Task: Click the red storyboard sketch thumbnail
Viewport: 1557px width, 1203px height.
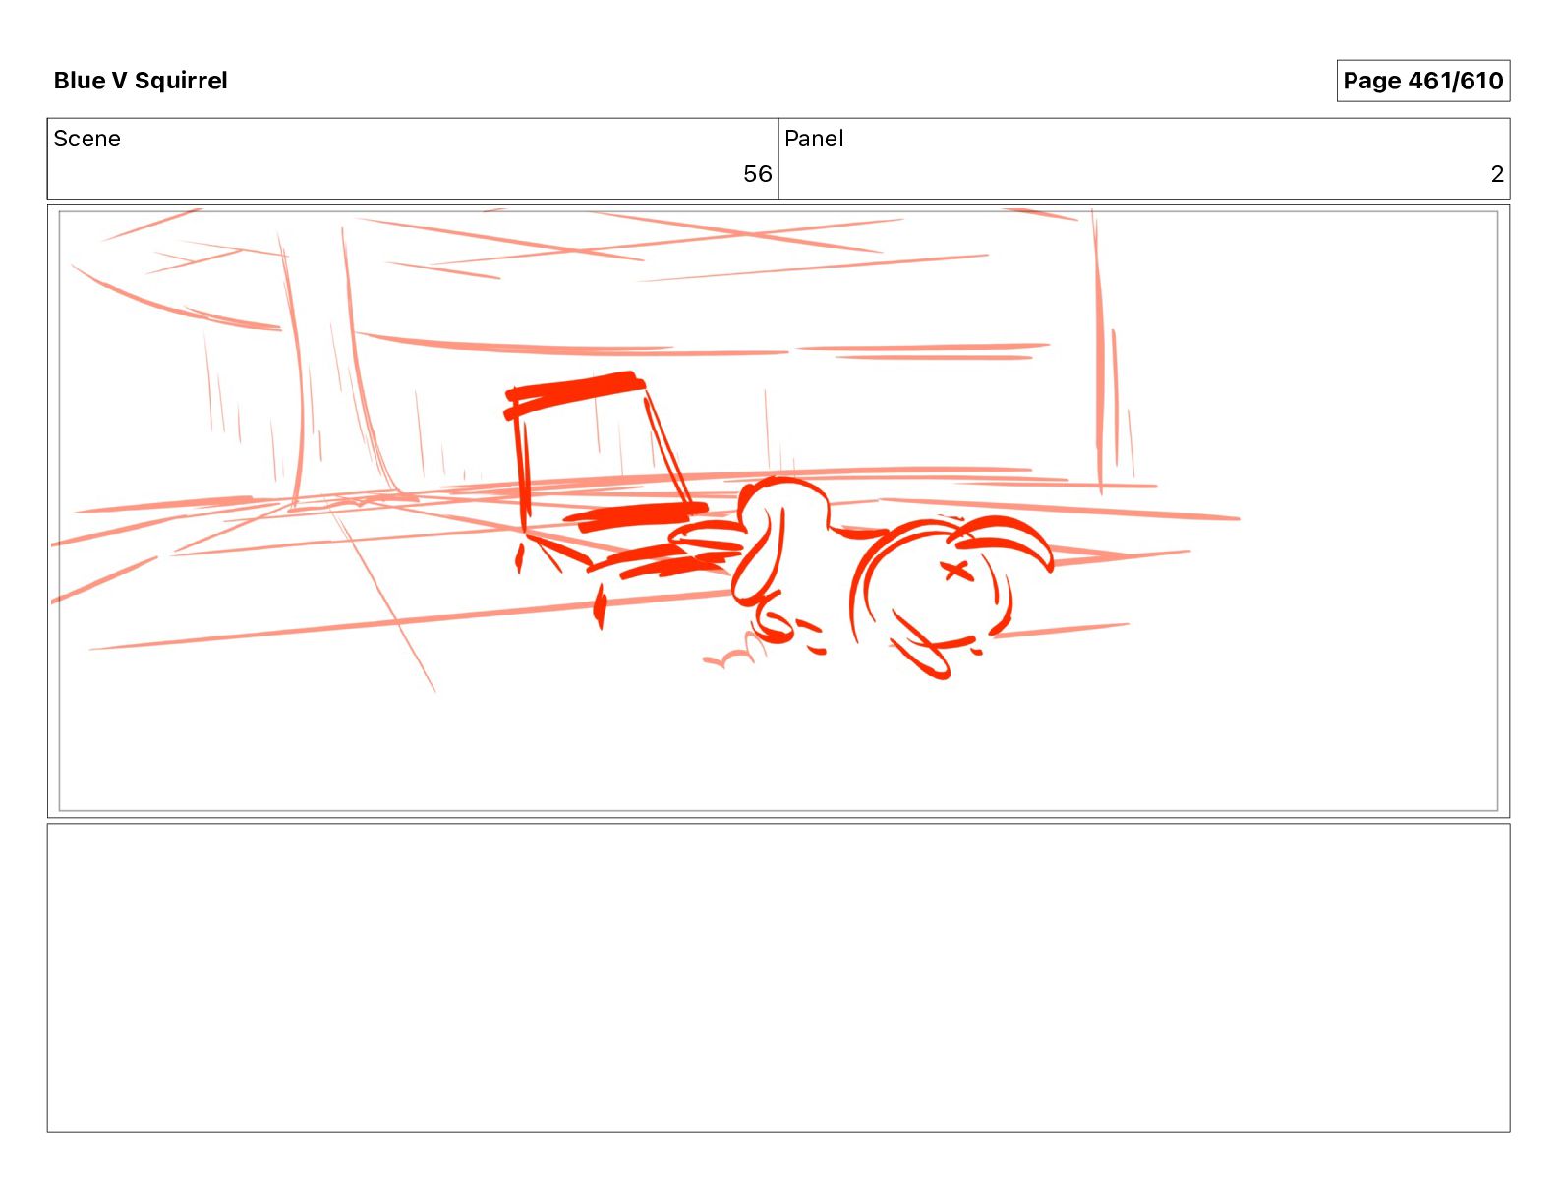Action: pyautogui.click(x=778, y=511)
